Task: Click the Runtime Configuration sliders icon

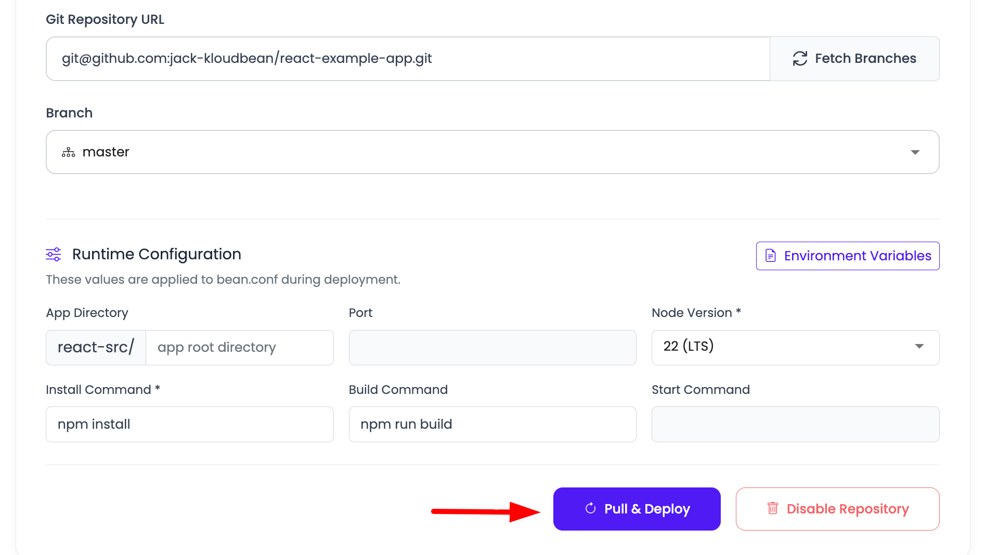Action: click(x=54, y=254)
